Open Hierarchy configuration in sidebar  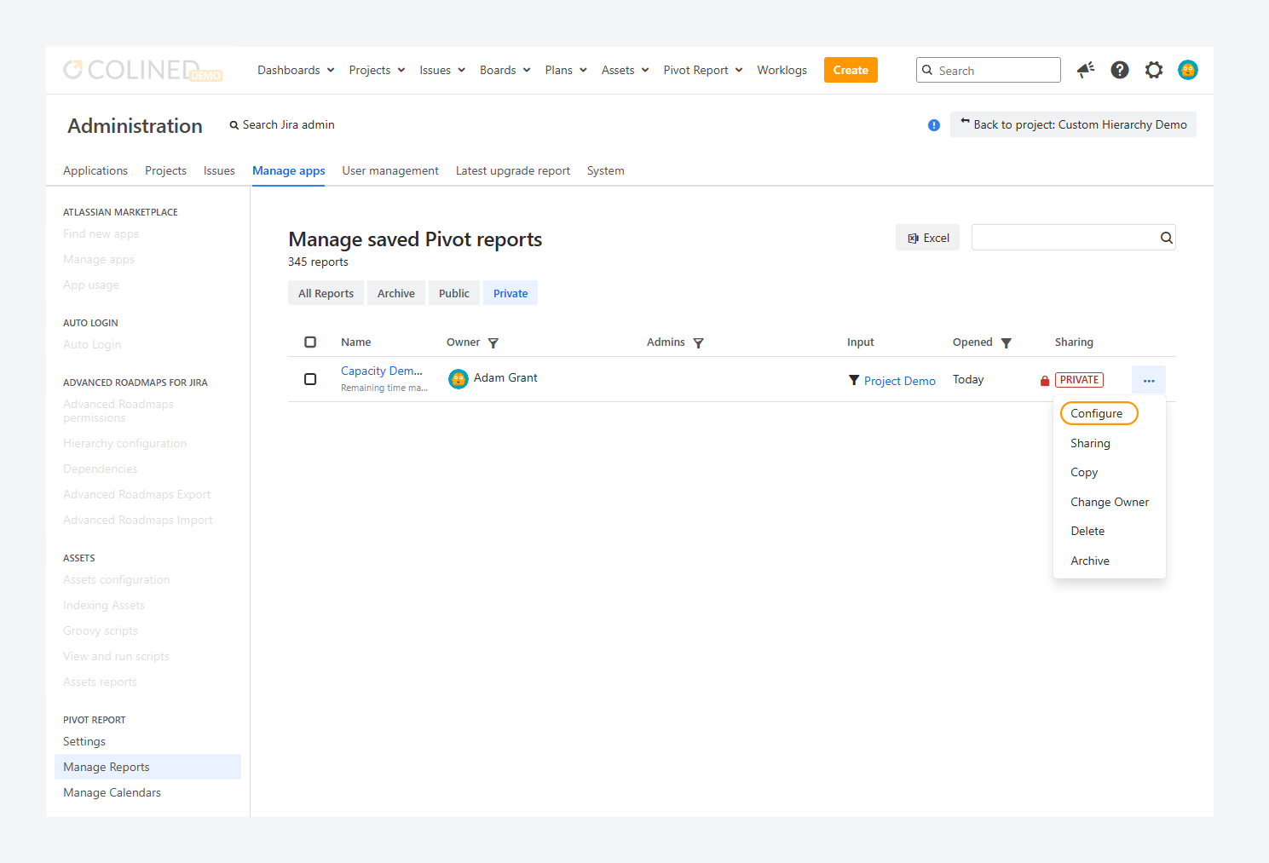[x=124, y=443]
